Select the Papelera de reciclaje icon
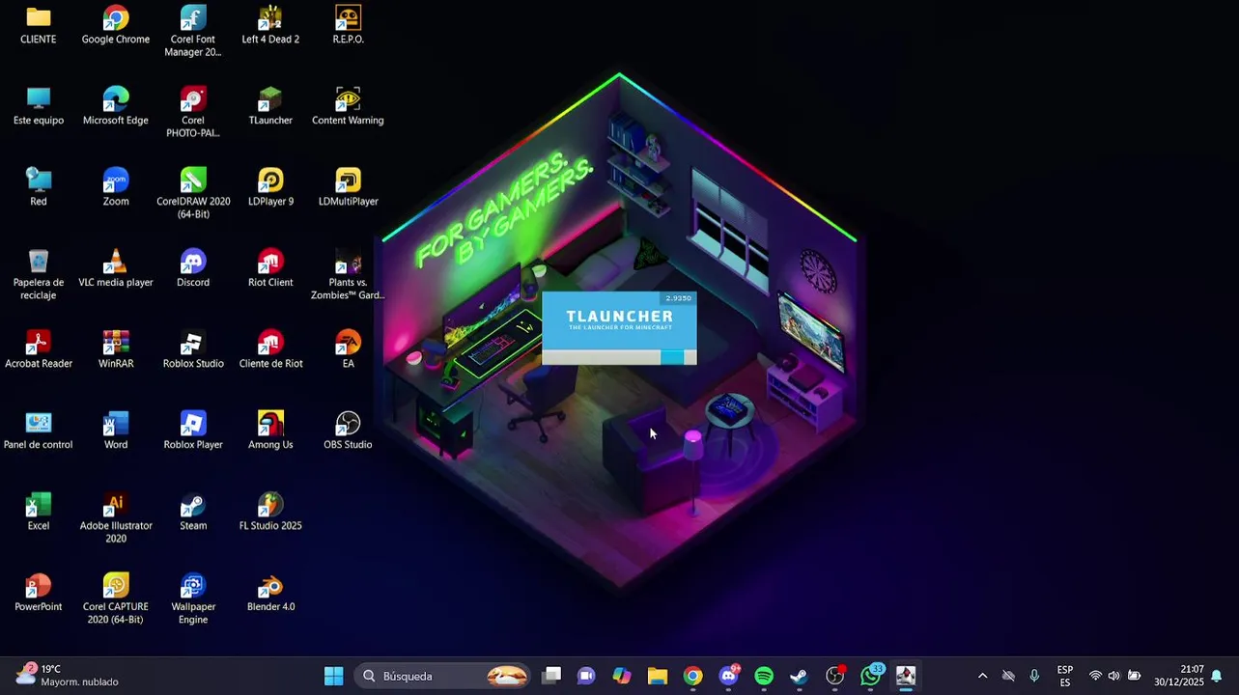This screenshot has height=695, width=1239. 39,274
